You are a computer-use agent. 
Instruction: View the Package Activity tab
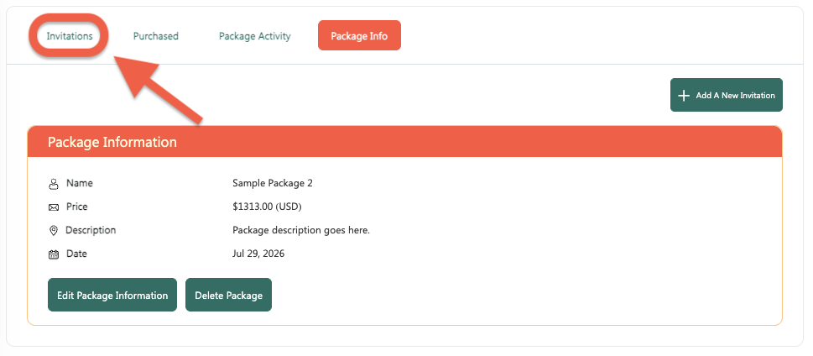coord(254,36)
